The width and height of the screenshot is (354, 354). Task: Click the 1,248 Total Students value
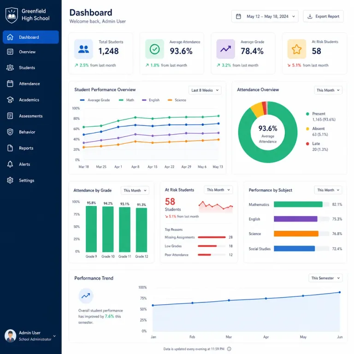(108, 51)
